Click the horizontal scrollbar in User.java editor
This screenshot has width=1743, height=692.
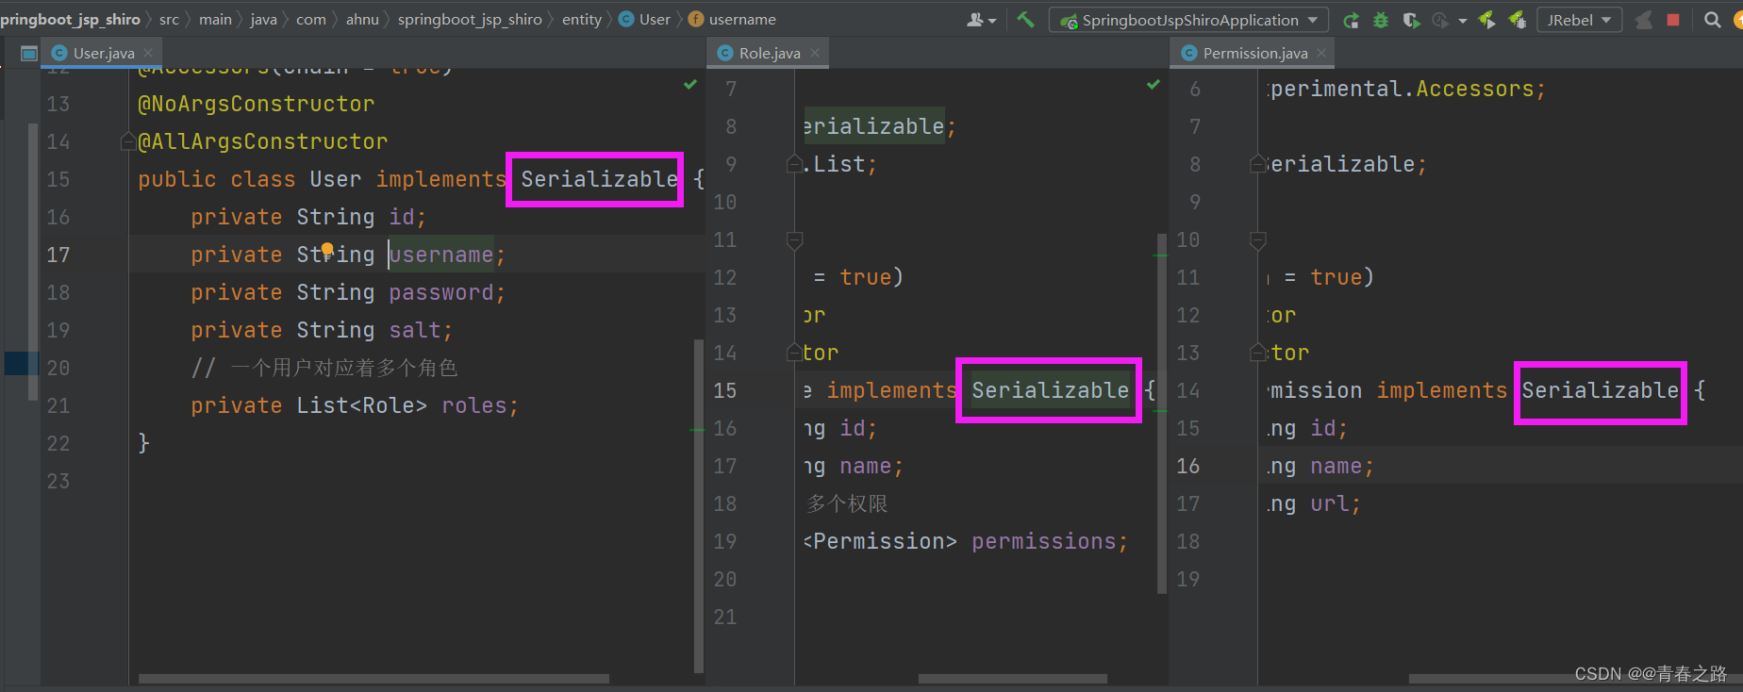point(373,679)
